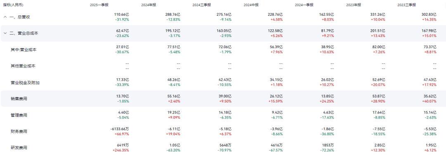The image size is (446, 156).
Task: Click the 指标(人民币) header label
Action: coord(13,5)
